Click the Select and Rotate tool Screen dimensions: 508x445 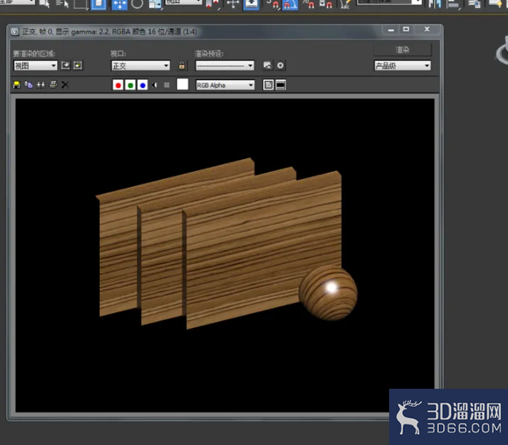[137, 4]
